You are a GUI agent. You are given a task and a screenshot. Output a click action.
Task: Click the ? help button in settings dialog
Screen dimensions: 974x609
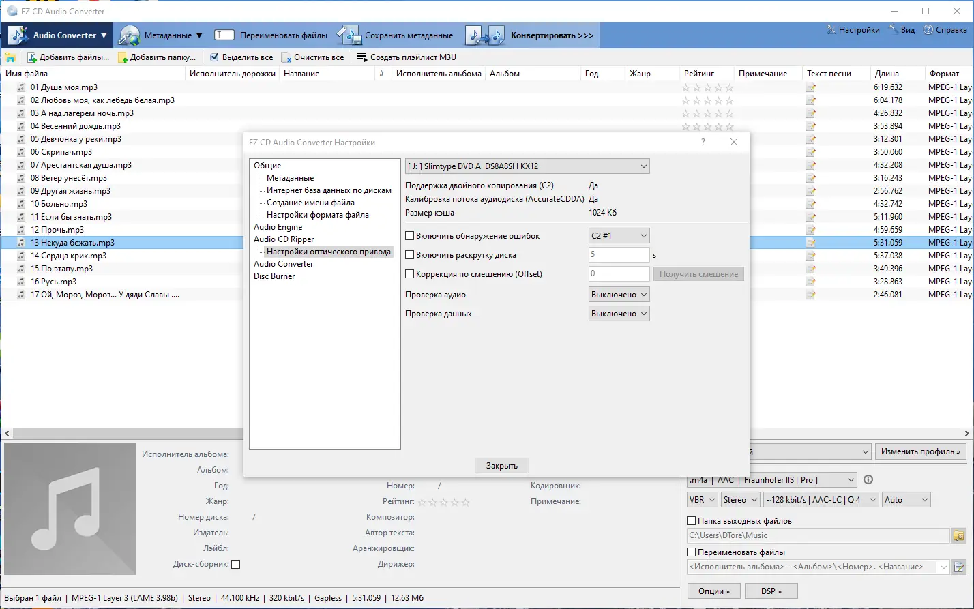[703, 143]
